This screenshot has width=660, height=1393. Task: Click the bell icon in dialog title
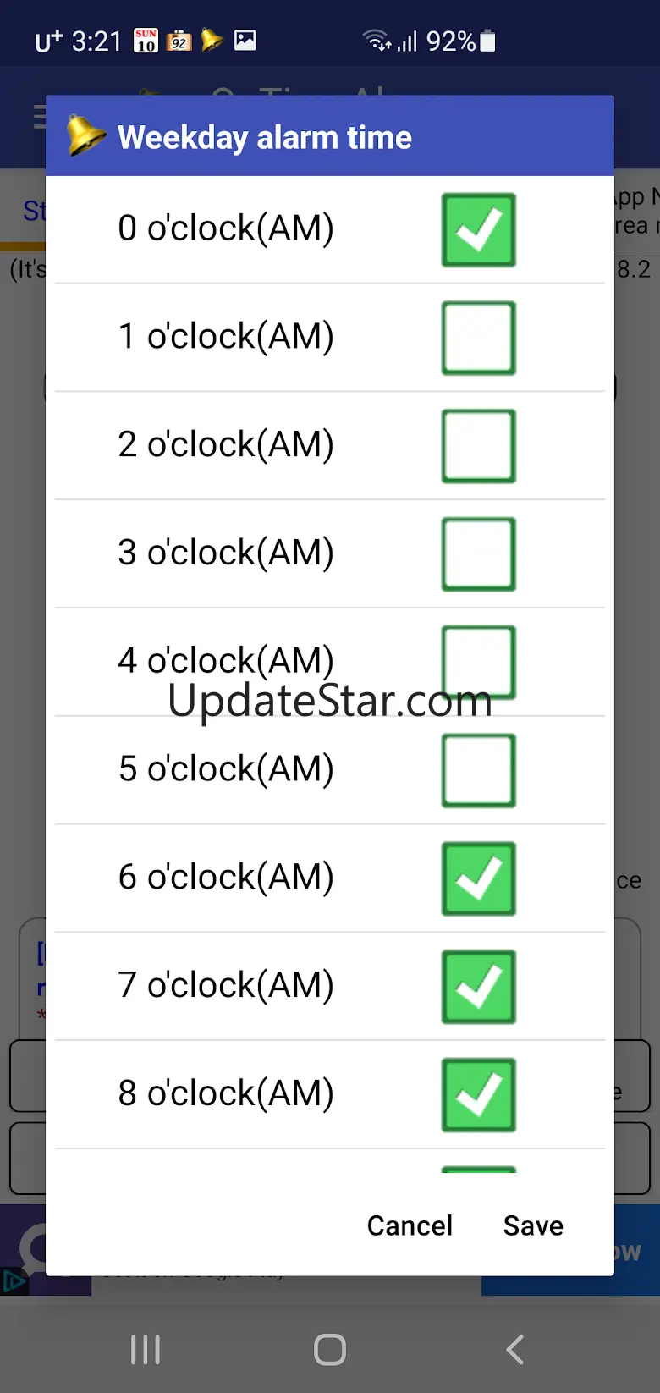click(x=85, y=135)
